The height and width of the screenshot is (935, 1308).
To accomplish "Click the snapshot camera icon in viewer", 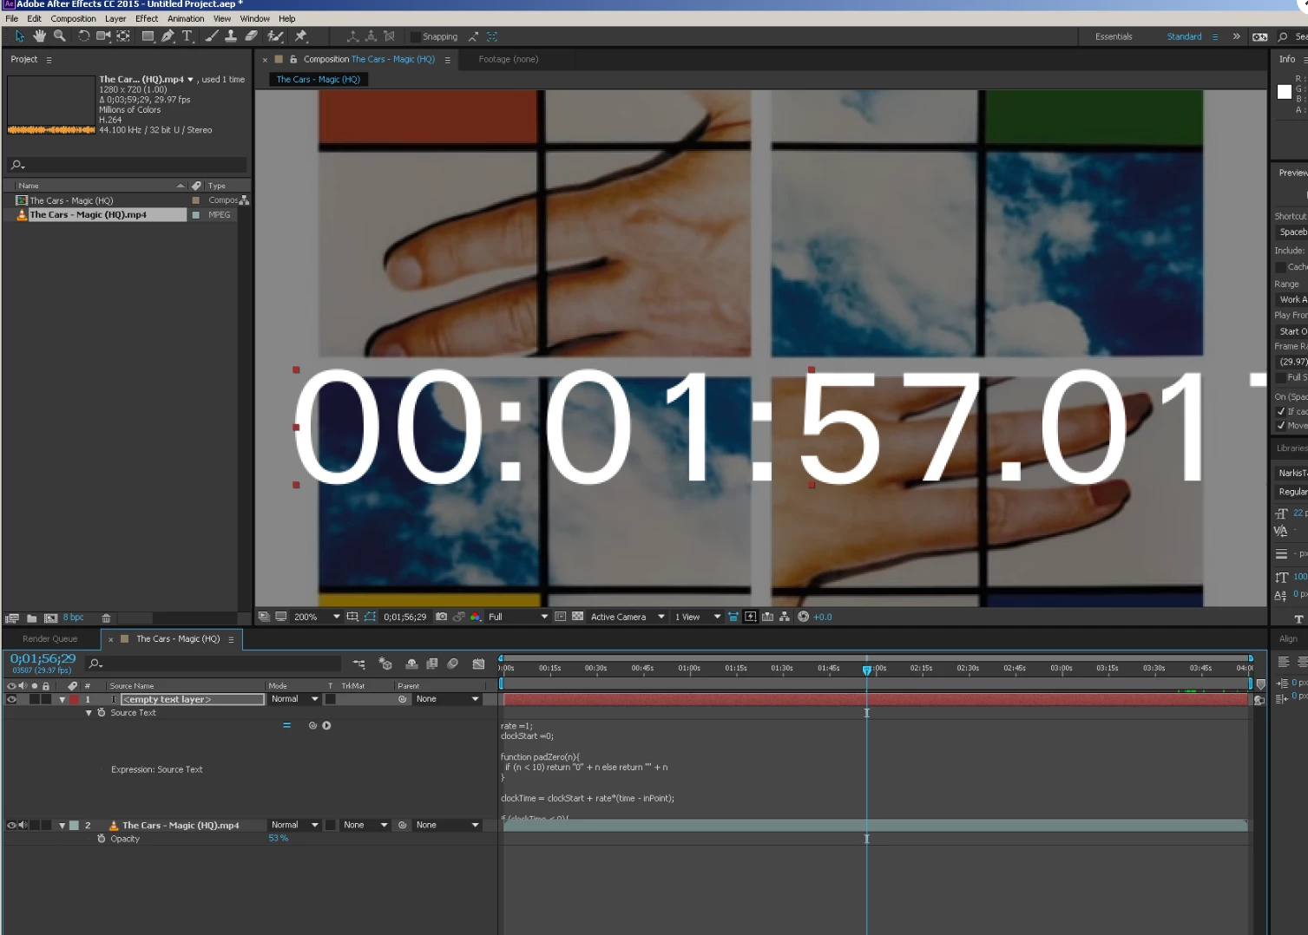I will (x=441, y=617).
